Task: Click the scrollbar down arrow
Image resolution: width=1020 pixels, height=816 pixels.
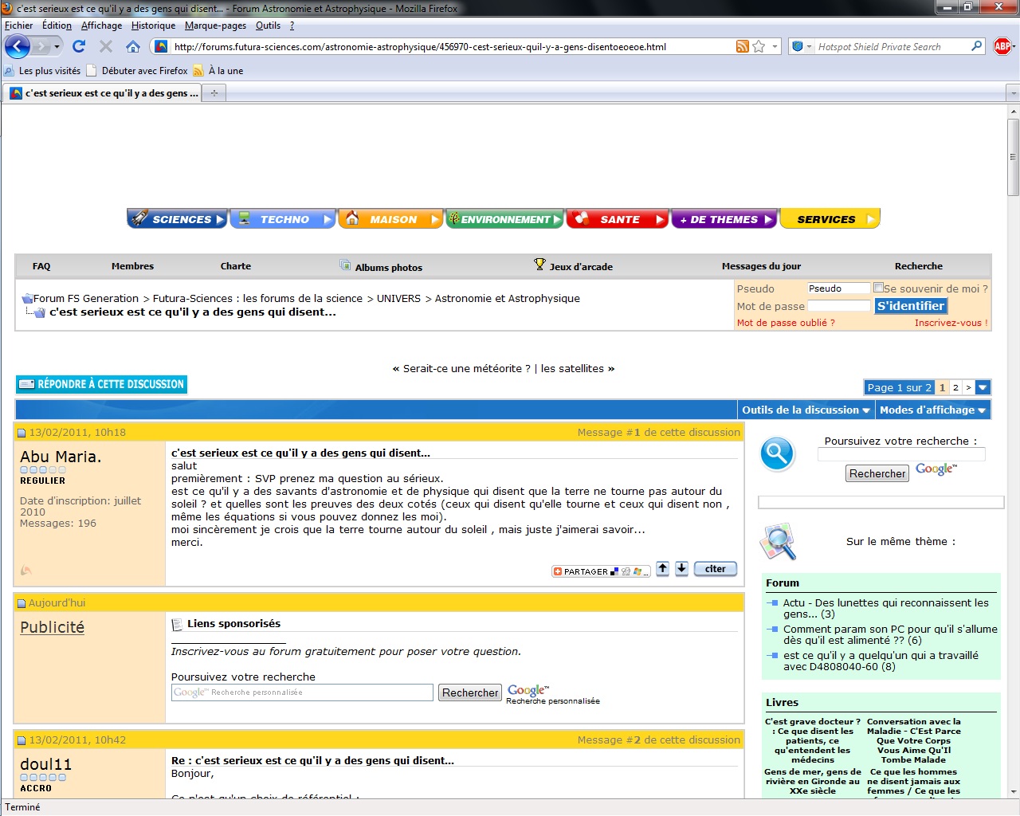Action: click(1014, 792)
